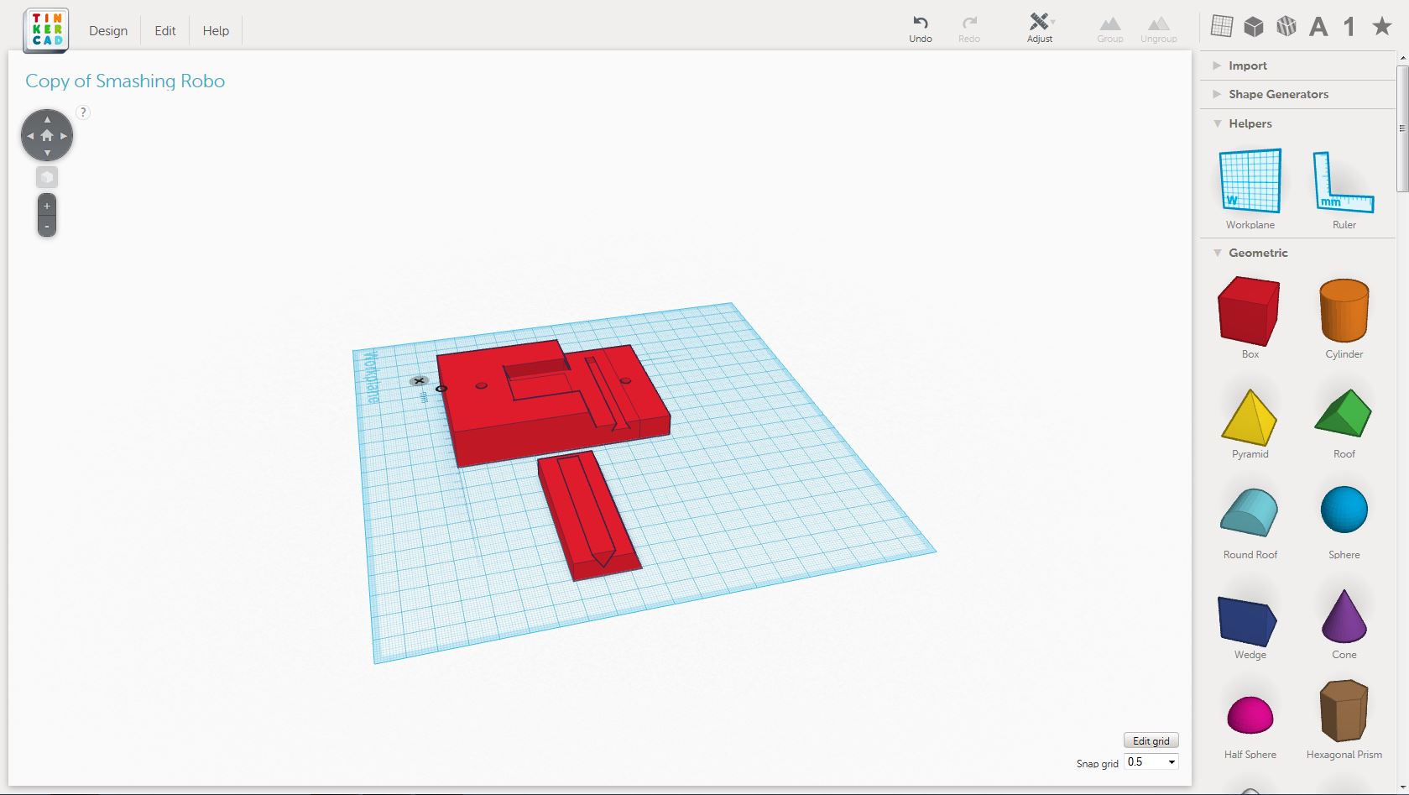Expand the Shape Generators section
The width and height of the screenshot is (1409, 795).
click(1277, 94)
